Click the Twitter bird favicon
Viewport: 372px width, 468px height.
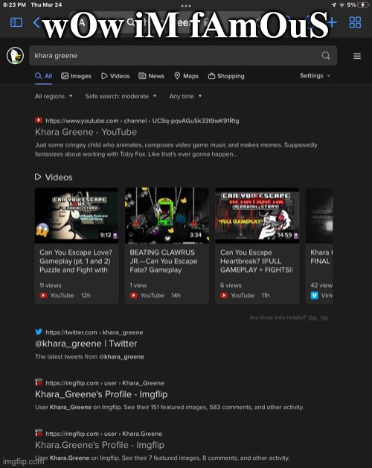[x=39, y=332]
